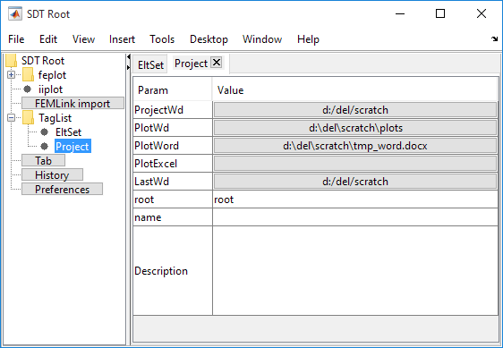Select the Project item in tree

click(x=72, y=146)
